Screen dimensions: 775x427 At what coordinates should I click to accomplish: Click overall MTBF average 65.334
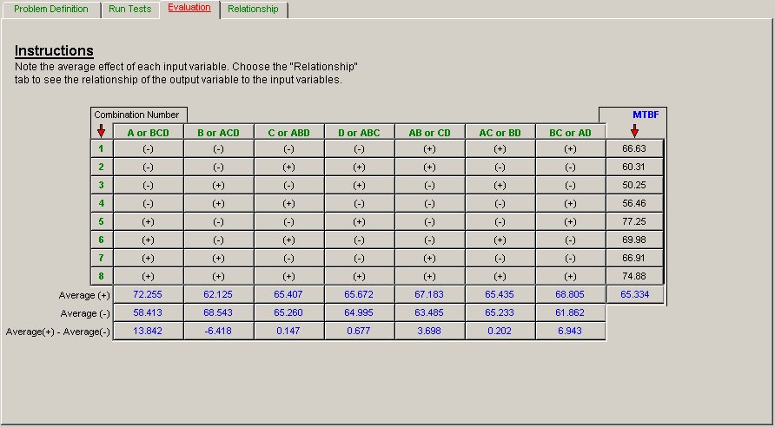click(634, 295)
